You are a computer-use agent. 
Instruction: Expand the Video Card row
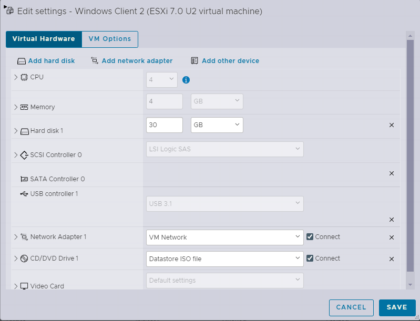16,286
